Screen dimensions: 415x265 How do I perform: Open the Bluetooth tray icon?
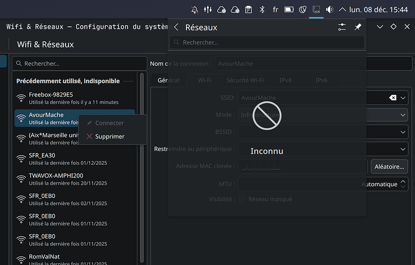click(262, 10)
